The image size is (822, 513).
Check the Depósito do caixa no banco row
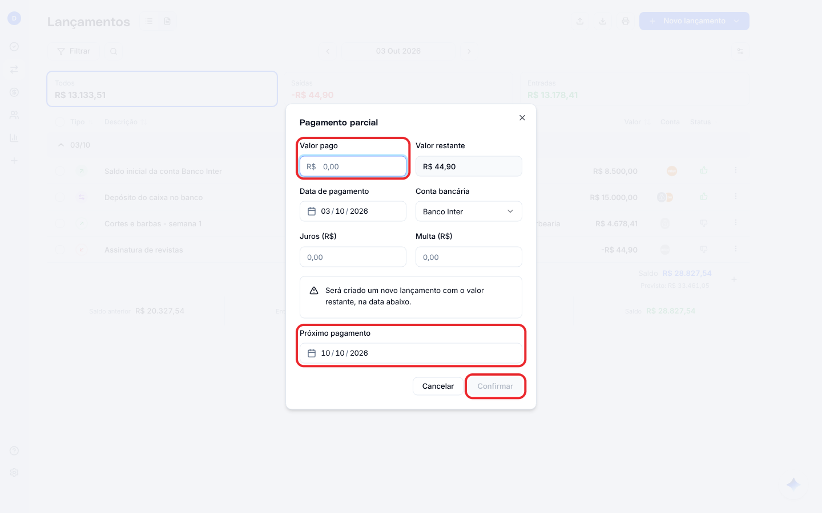[61, 197]
